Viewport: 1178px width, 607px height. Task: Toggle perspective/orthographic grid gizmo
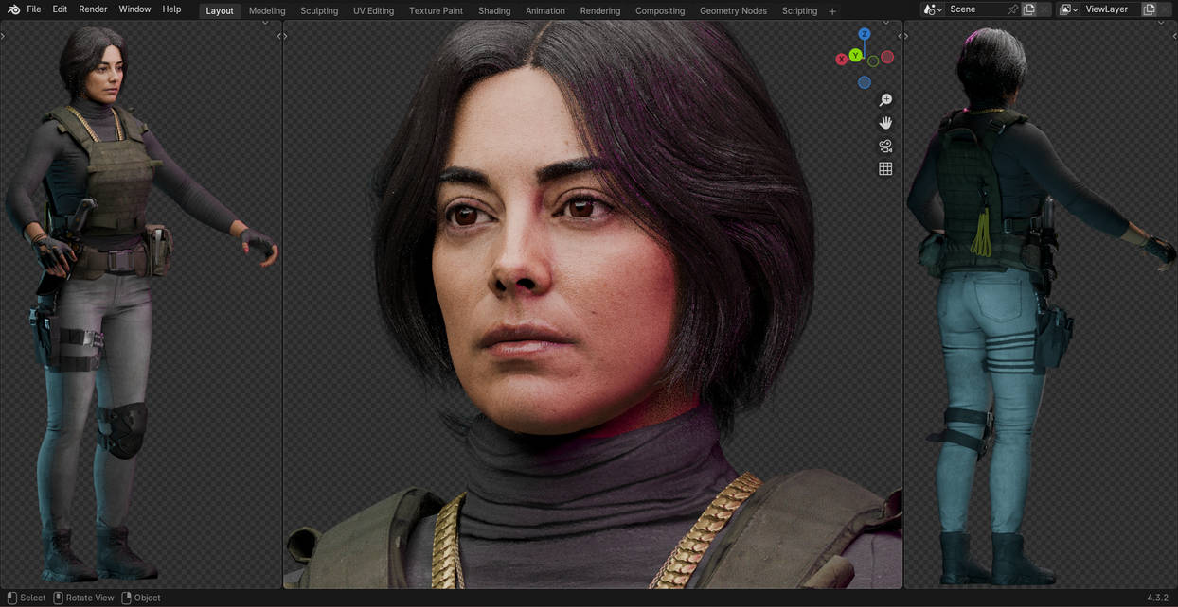tap(885, 168)
